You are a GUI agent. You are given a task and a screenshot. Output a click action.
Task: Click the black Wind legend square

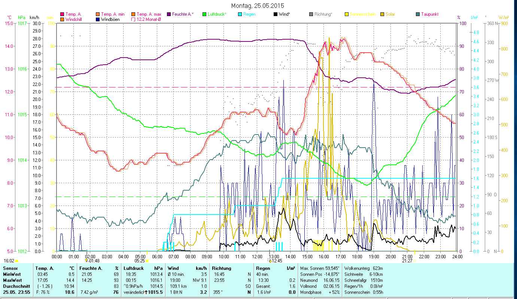tap(275, 14)
